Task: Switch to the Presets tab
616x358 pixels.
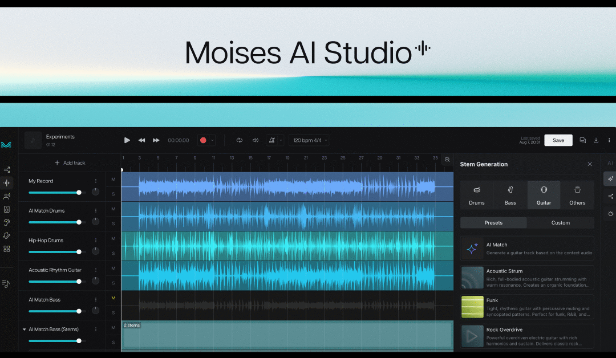Action: 493,222
